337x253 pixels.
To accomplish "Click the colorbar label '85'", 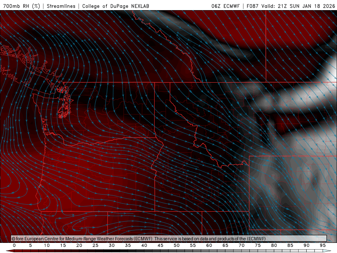I will pyautogui.click(x=290, y=245).
